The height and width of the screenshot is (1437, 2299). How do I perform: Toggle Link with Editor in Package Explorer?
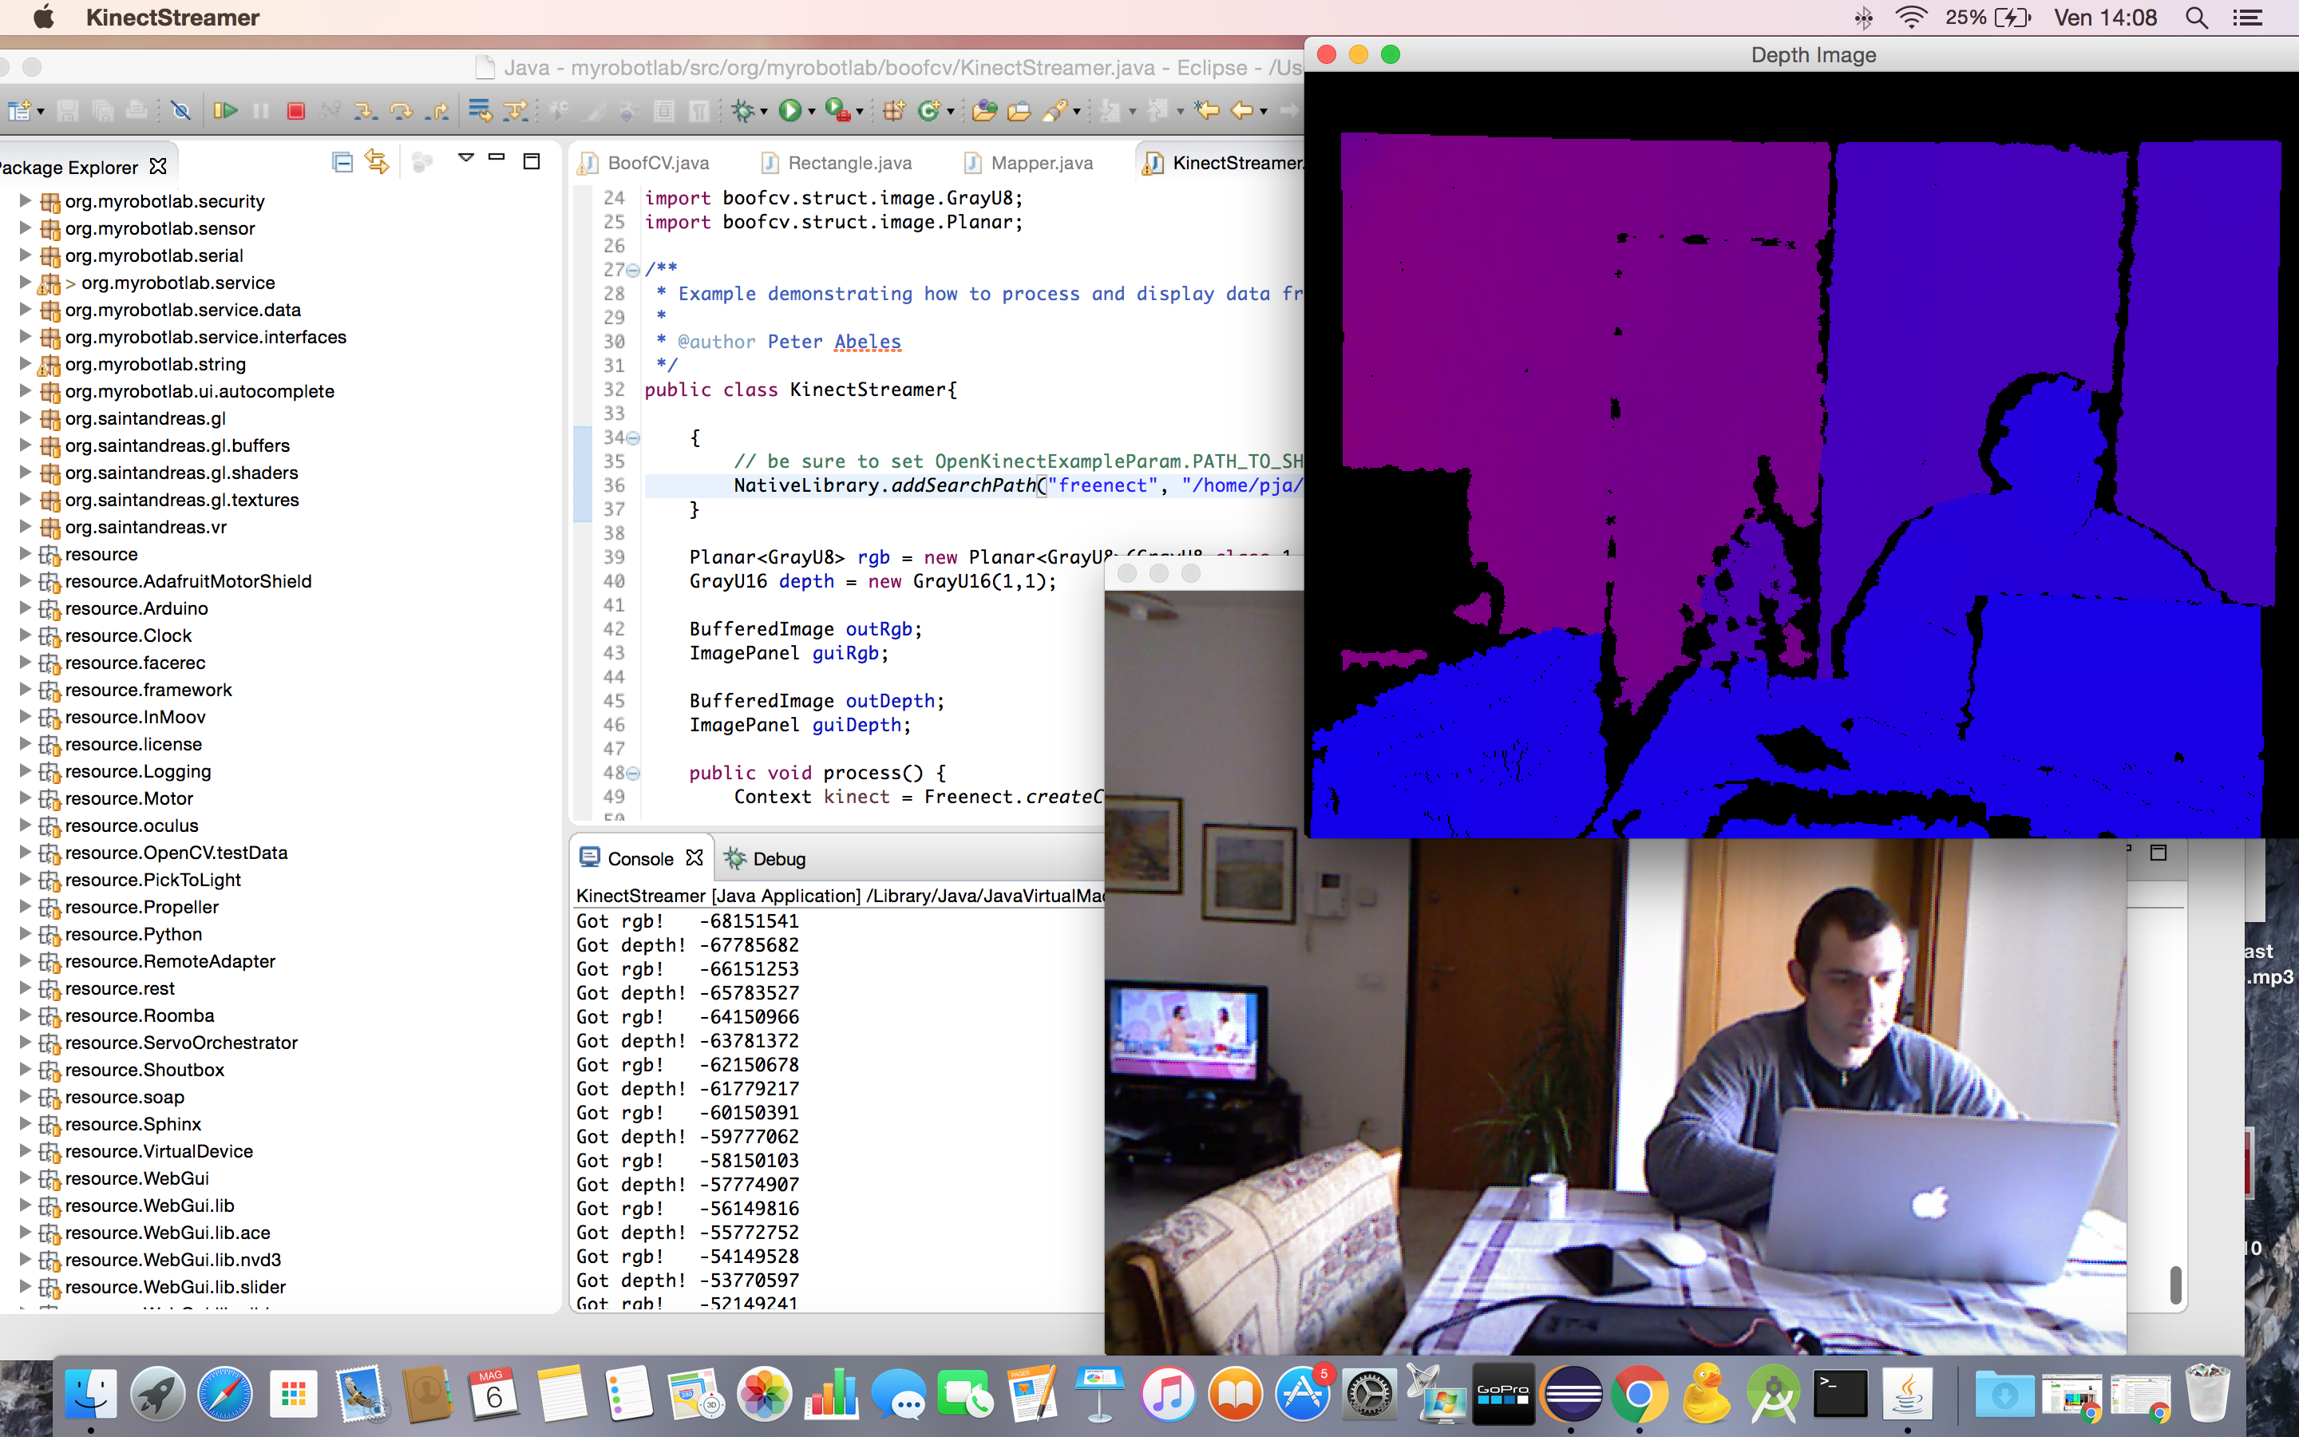(x=377, y=163)
